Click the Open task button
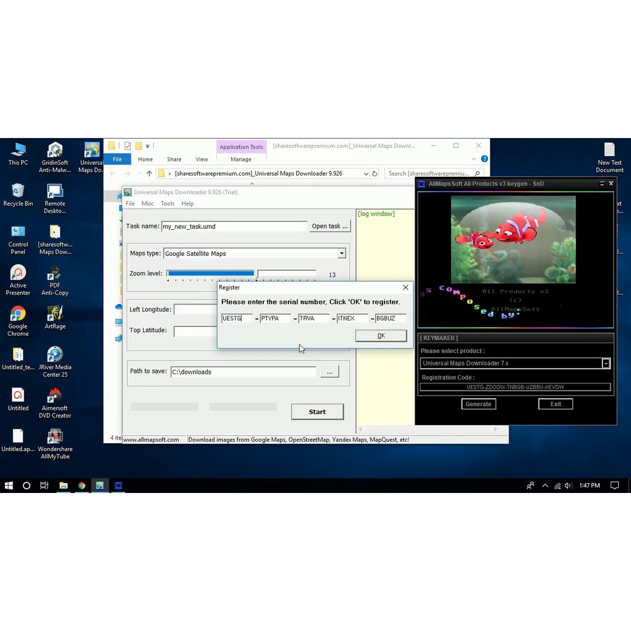Viewport: 631px width, 631px height. point(330,226)
